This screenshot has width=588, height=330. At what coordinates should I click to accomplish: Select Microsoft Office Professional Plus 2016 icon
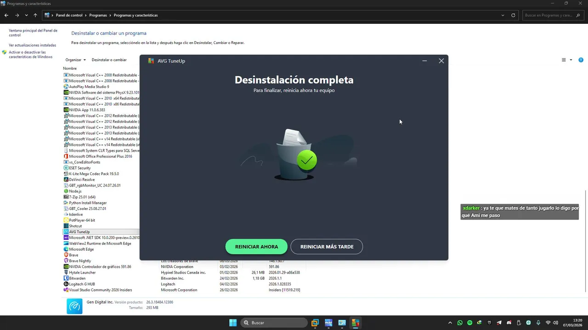click(66, 156)
